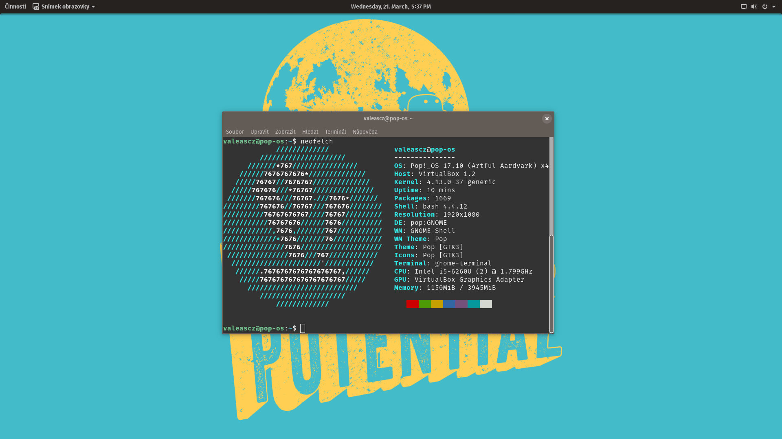Screen dimensions: 782x439
Task: Click the teal color block in neofetch
Action: [x=473, y=304]
